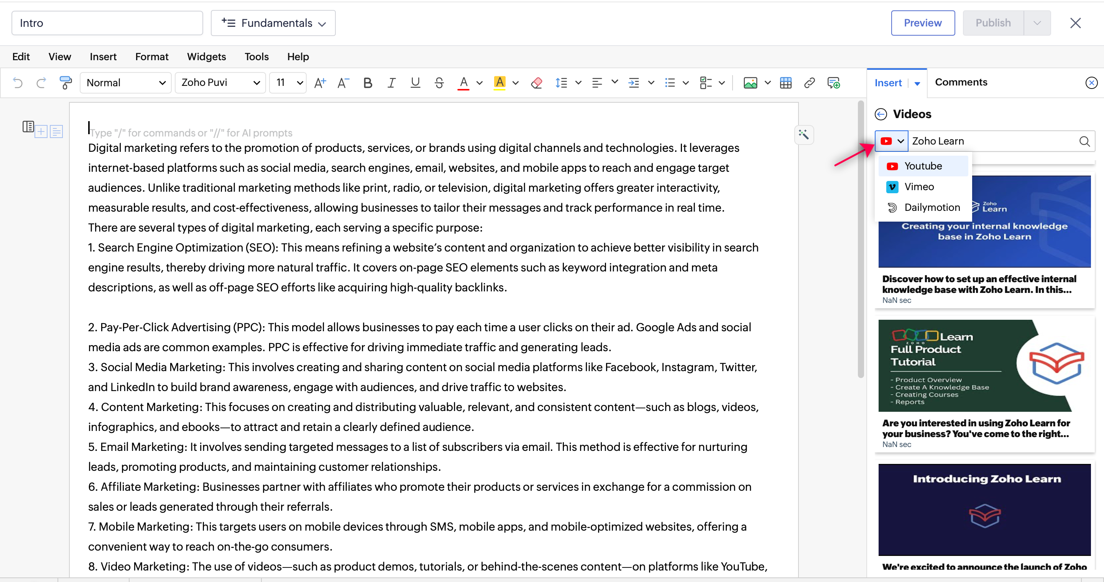Click the AI magic wand icon

coord(803,135)
